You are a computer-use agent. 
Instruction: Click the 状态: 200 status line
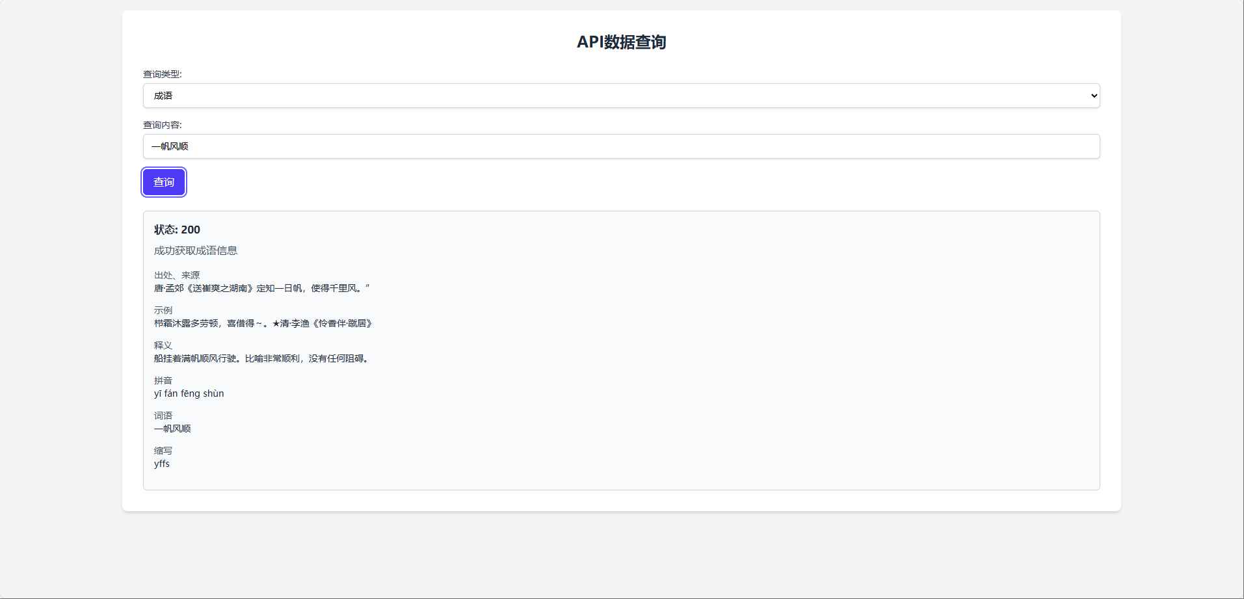176,230
